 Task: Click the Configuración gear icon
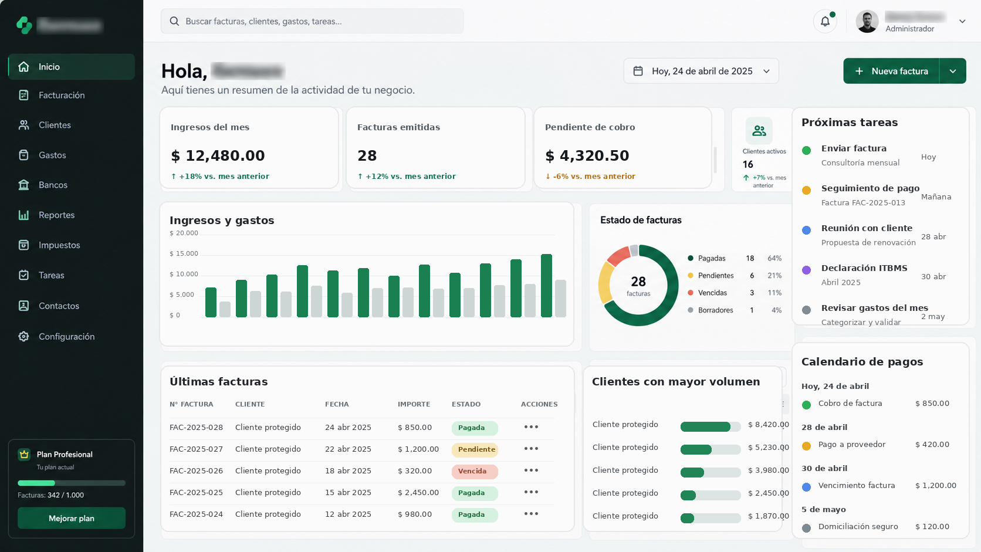click(x=23, y=336)
